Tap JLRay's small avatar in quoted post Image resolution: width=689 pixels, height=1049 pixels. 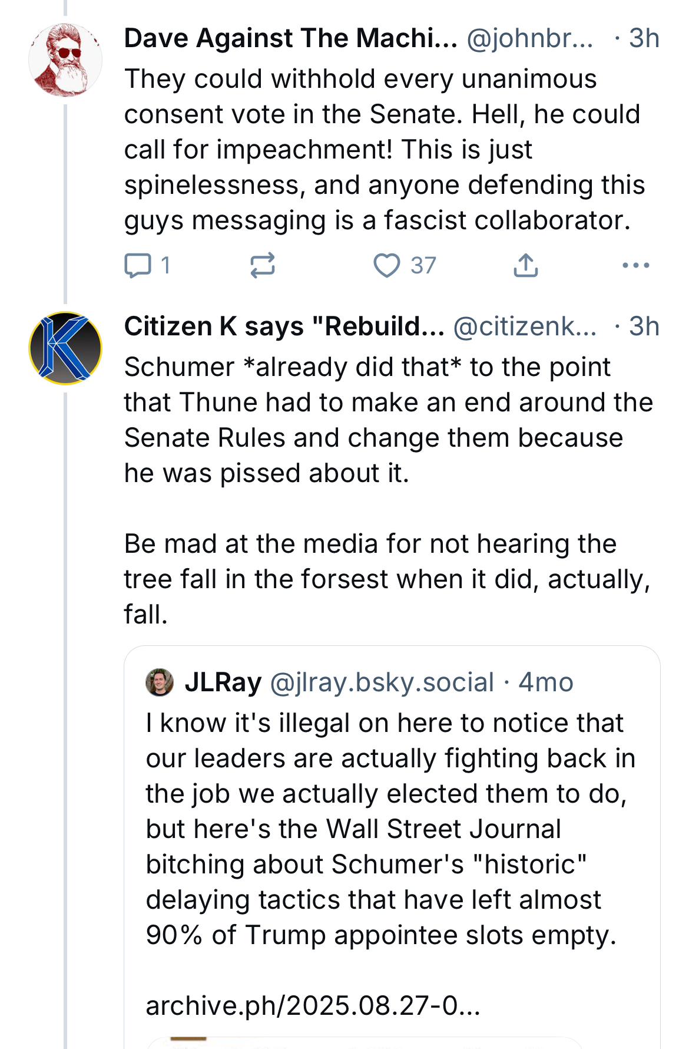coord(159,682)
